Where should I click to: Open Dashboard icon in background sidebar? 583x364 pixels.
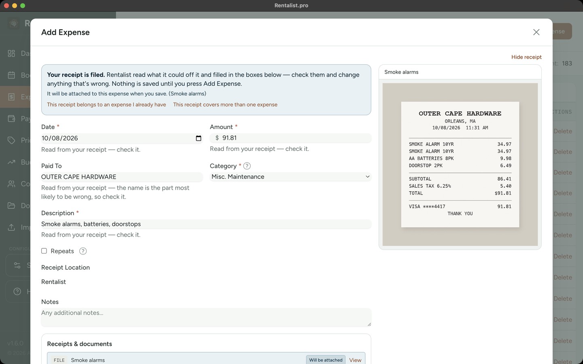tap(11, 53)
